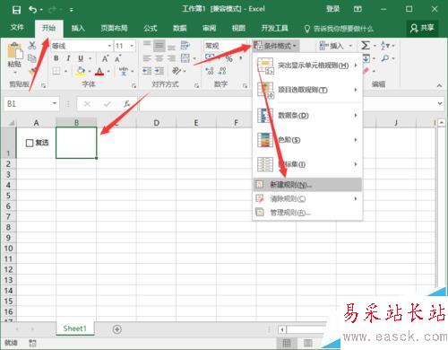Click the Increase indent icon
This screenshot has width=448, height=350.
(159, 71)
